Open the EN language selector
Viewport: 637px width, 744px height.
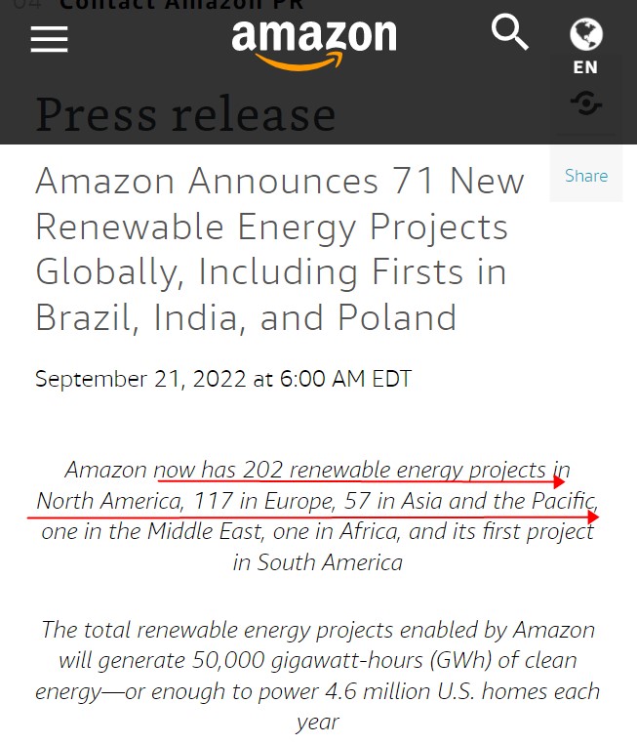coord(586,67)
